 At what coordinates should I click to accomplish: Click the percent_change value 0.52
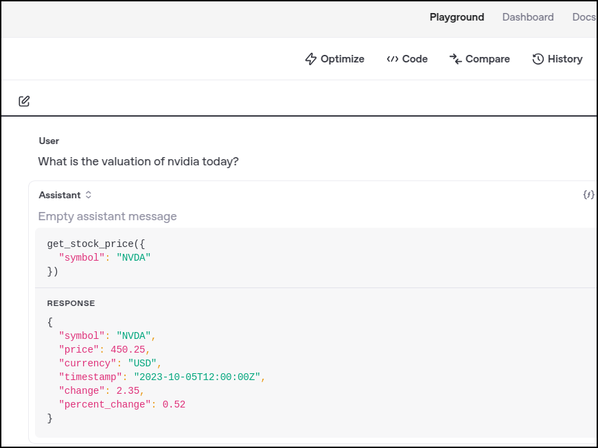174,404
